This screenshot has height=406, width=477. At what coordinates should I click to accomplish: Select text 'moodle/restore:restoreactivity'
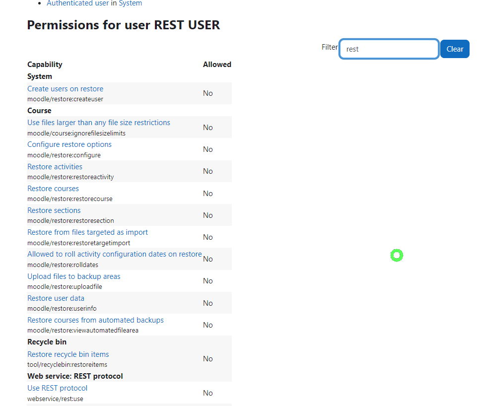pyautogui.click(x=70, y=177)
